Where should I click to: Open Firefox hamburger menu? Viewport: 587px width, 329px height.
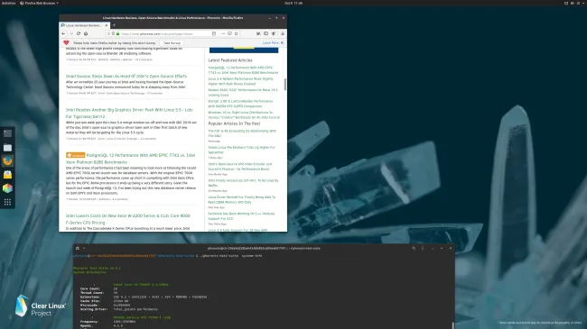(x=283, y=33)
